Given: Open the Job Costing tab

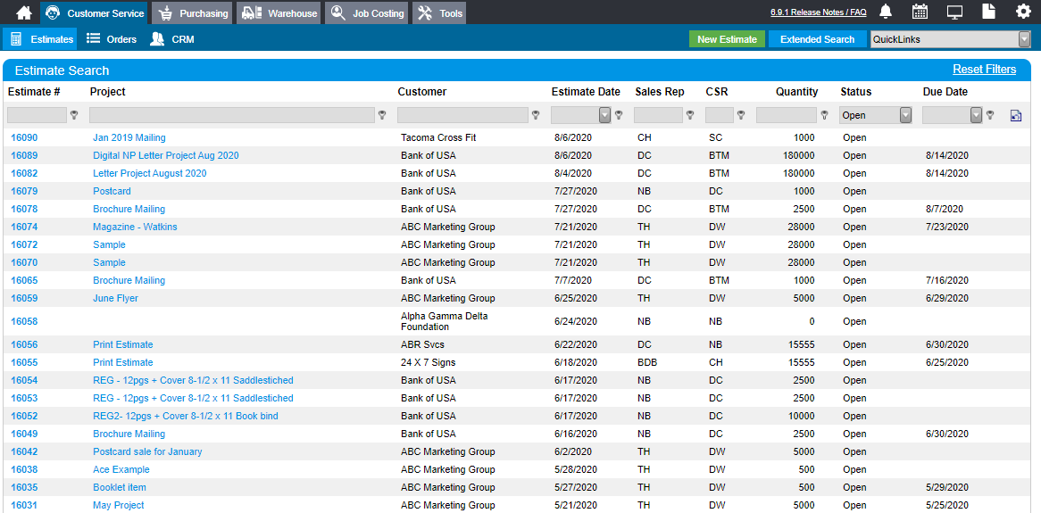Looking at the screenshot, I should 366,13.
